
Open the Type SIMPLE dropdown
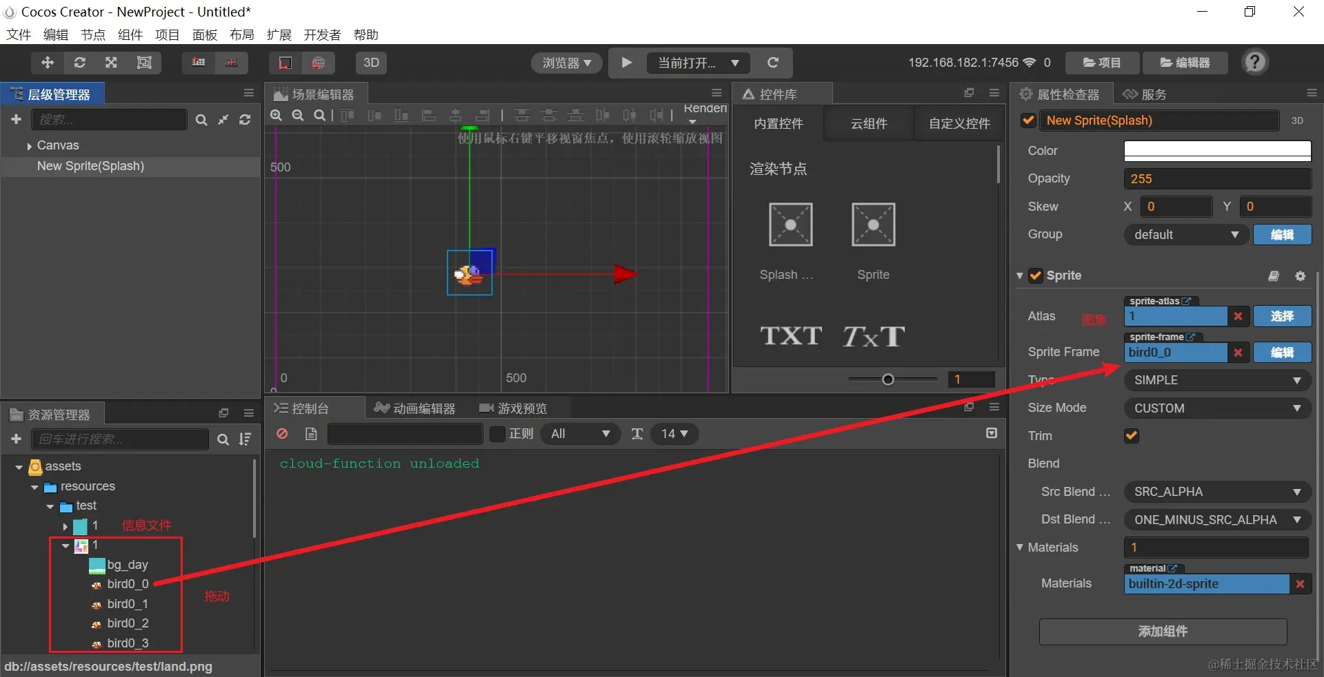click(x=1217, y=380)
